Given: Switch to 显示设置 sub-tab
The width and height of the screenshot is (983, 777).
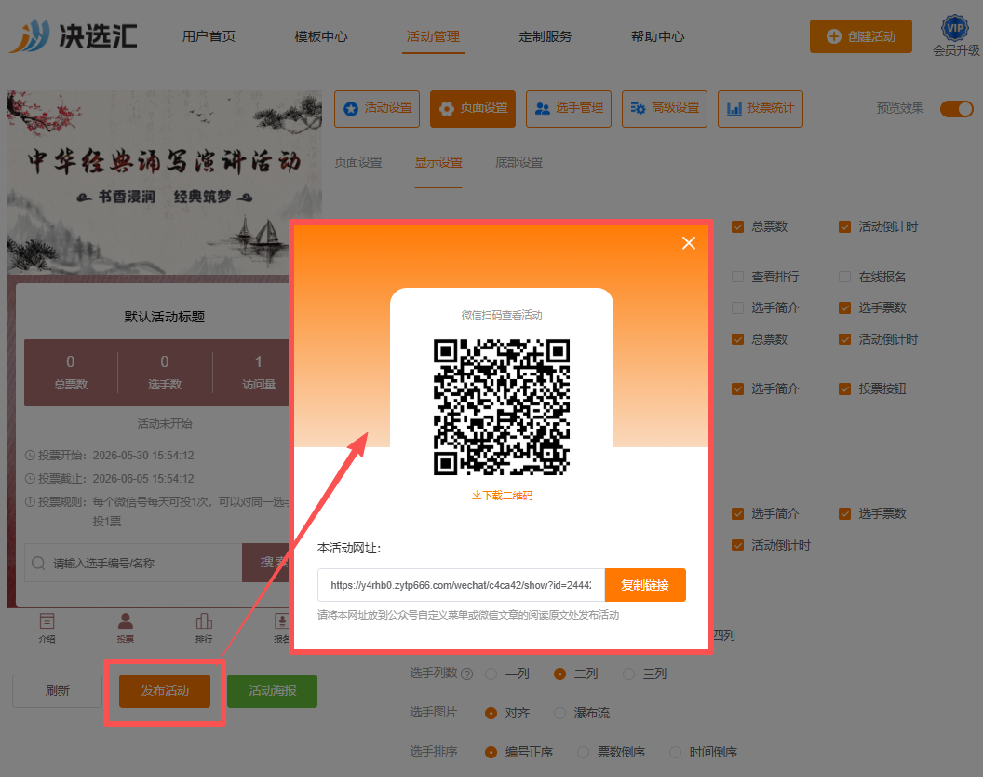Looking at the screenshot, I should click(x=438, y=162).
